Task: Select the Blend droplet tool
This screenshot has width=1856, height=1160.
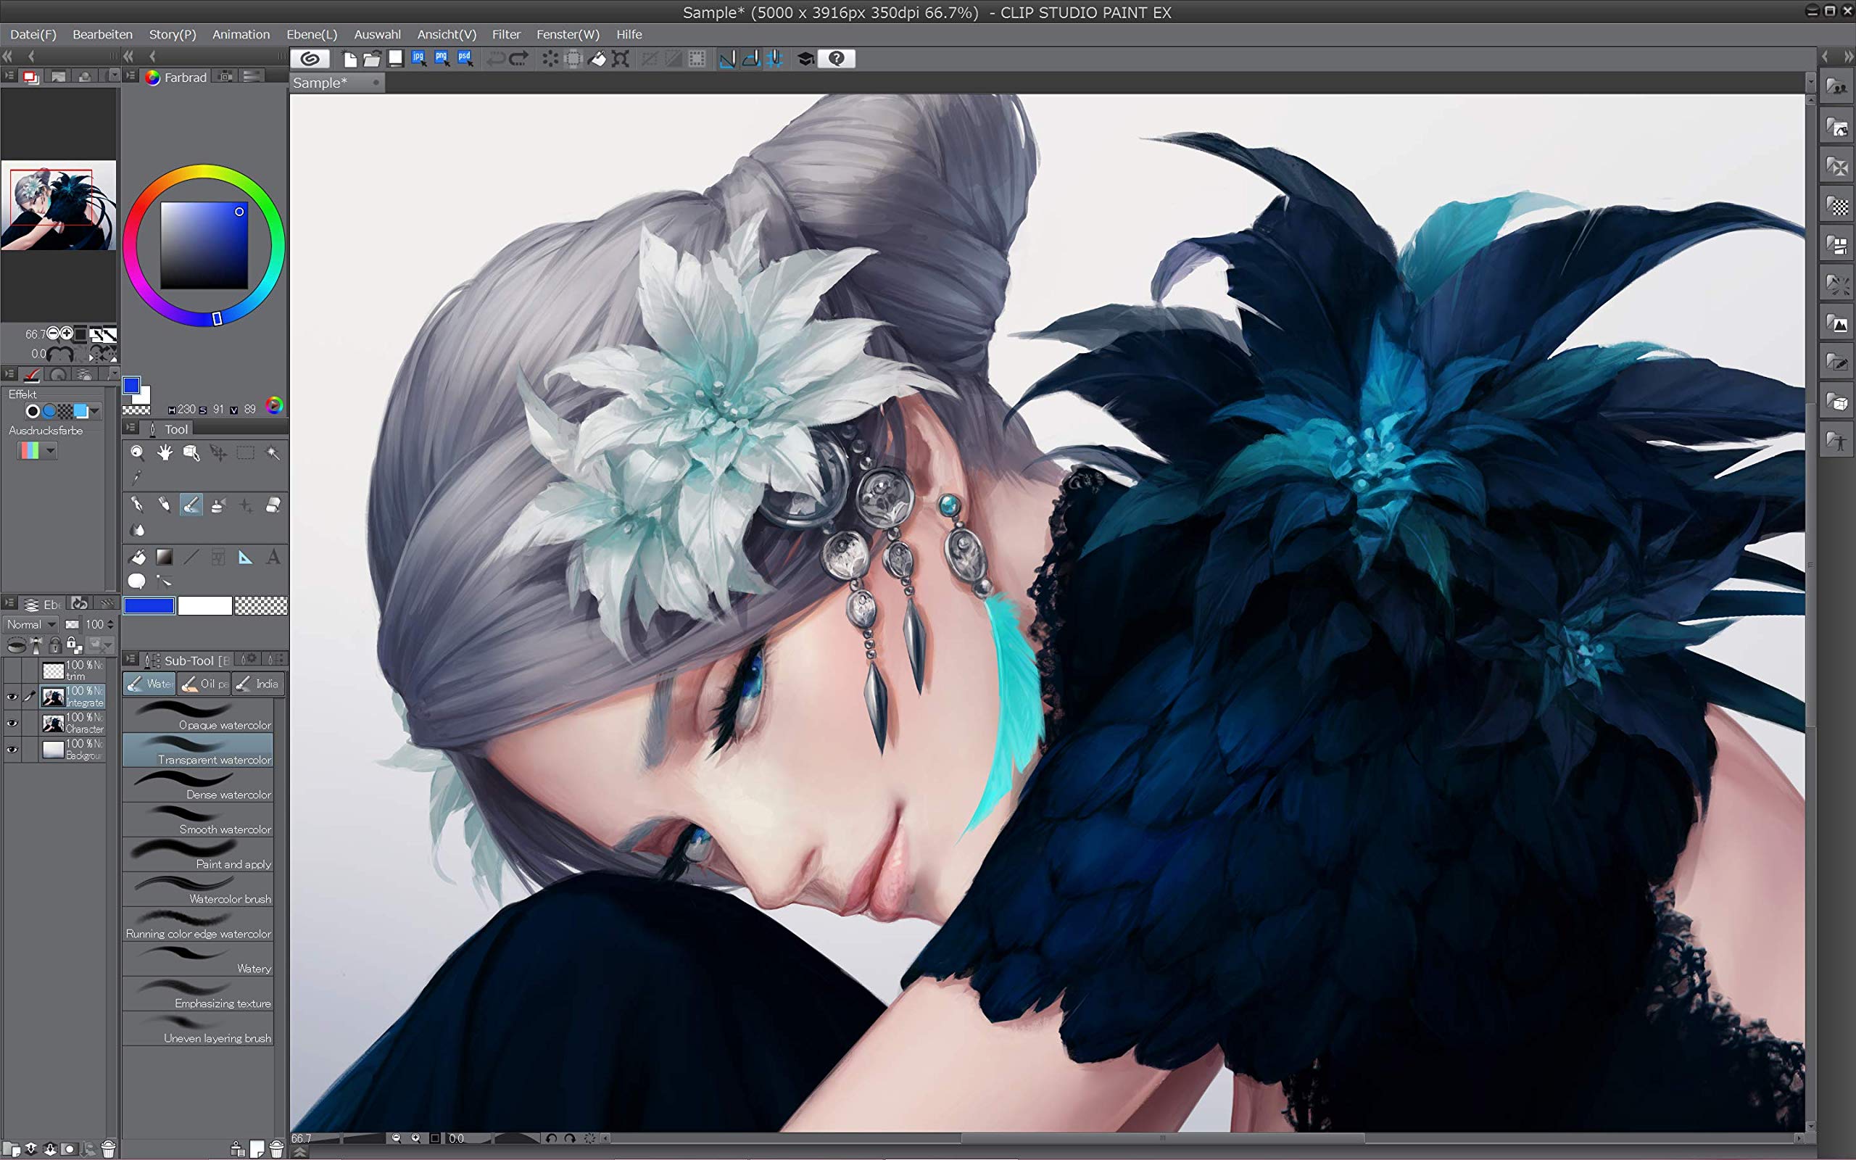Action: pyautogui.click(x=137, y=529)
